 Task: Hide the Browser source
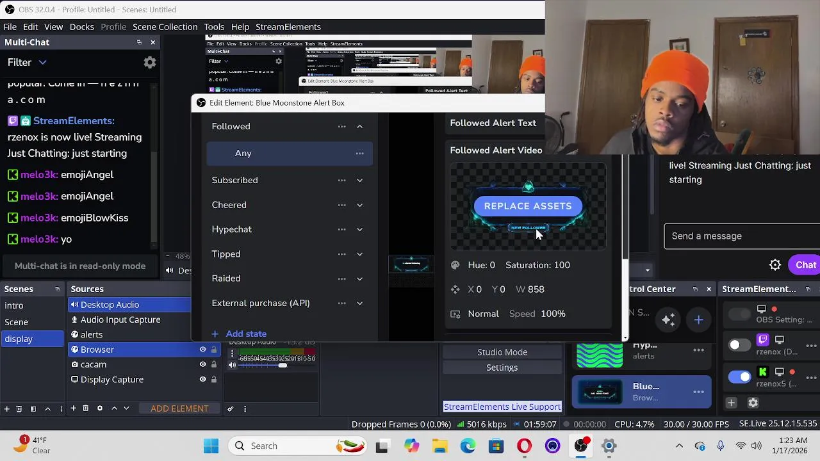tap(202, 350)
